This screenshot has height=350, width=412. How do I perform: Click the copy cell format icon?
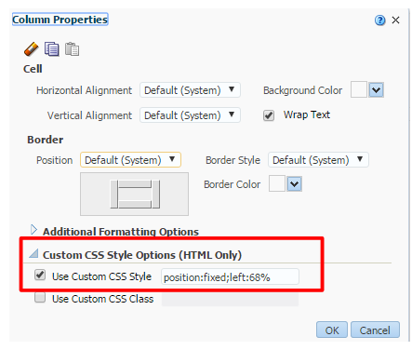(51, 48)
